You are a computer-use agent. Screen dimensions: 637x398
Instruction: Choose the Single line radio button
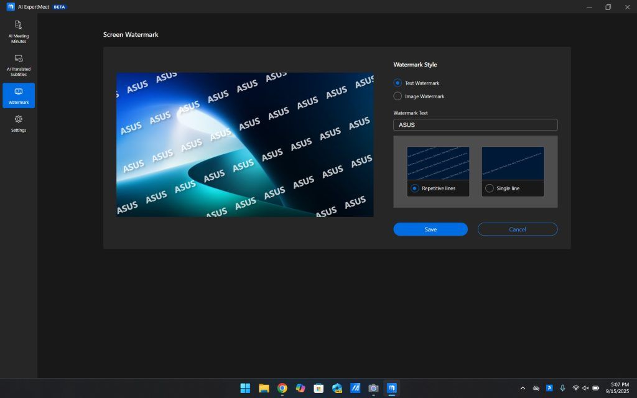coord(490,188)
